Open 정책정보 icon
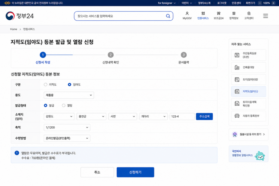Screen dimensions: 279x186 coord(234,14)
